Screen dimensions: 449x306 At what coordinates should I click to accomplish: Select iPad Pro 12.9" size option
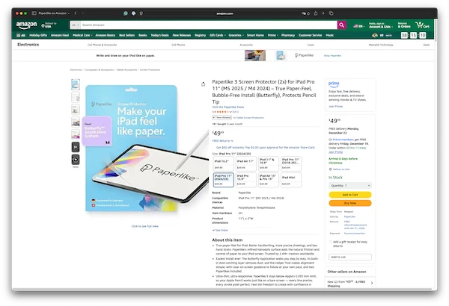click(245, 180)
